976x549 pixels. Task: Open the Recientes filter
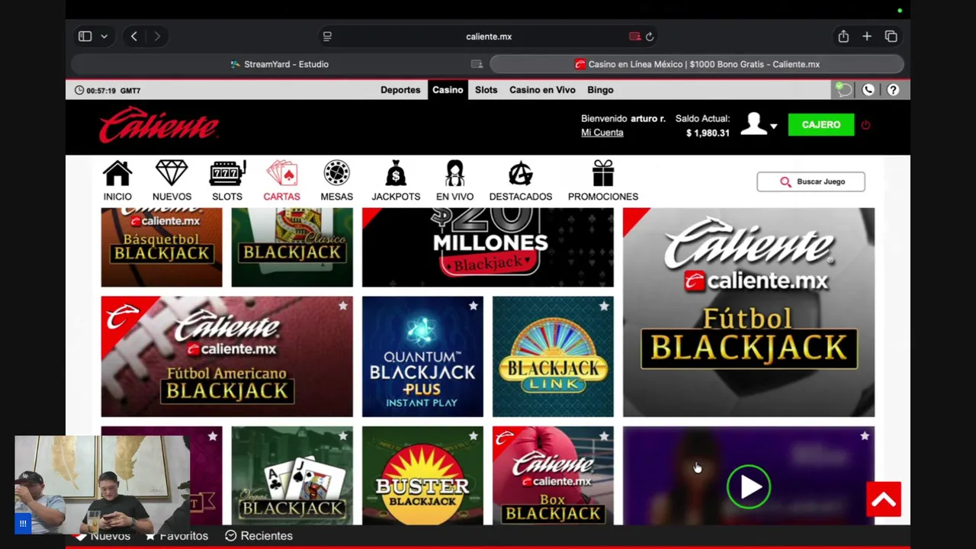click(x=259, y=536)
